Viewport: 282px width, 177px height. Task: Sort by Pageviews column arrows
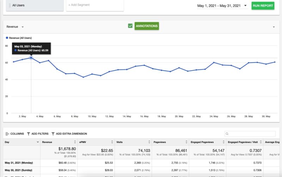[x=186, y=142]
